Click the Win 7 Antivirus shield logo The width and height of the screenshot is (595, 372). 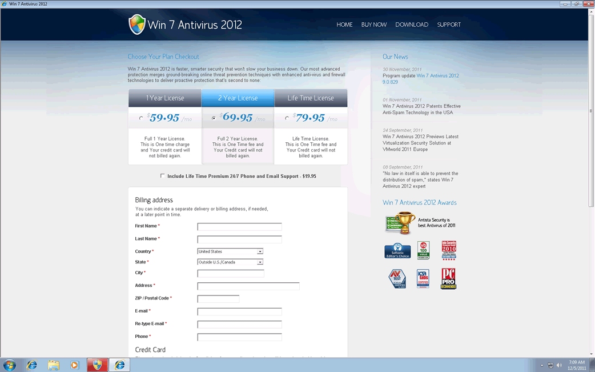137,25
